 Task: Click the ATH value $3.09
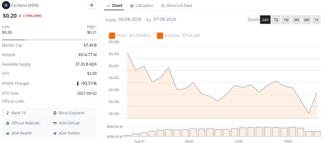point(92,74)
